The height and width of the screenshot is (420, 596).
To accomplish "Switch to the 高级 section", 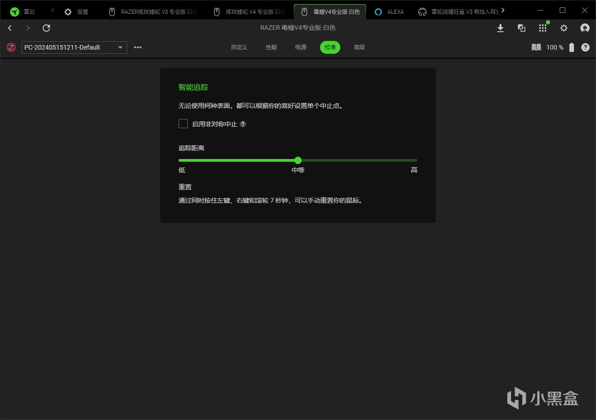I will click(360, 47).
